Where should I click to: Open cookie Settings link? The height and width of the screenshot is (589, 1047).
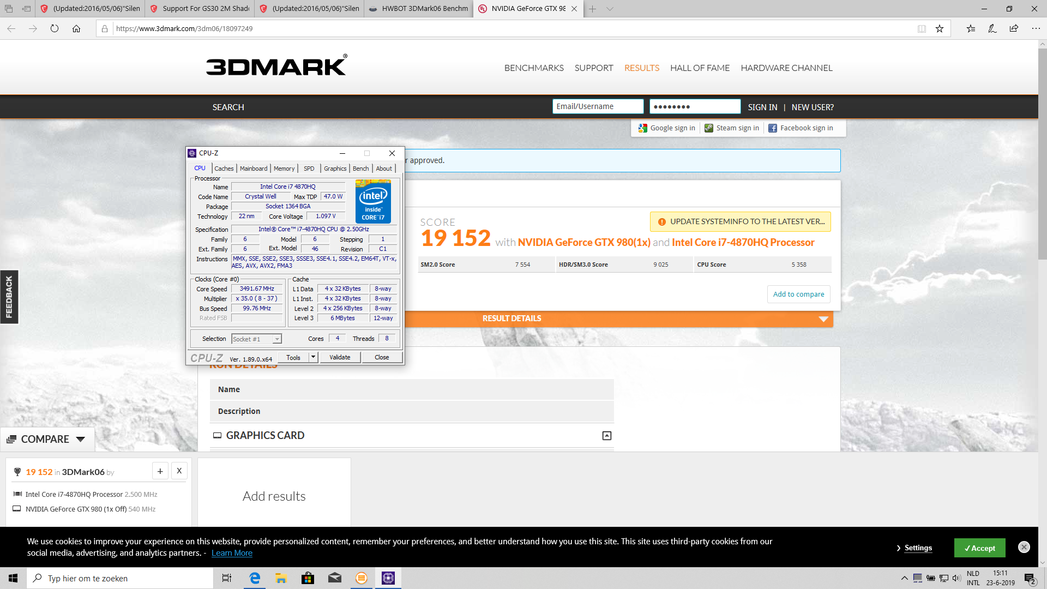pos(918,548)
